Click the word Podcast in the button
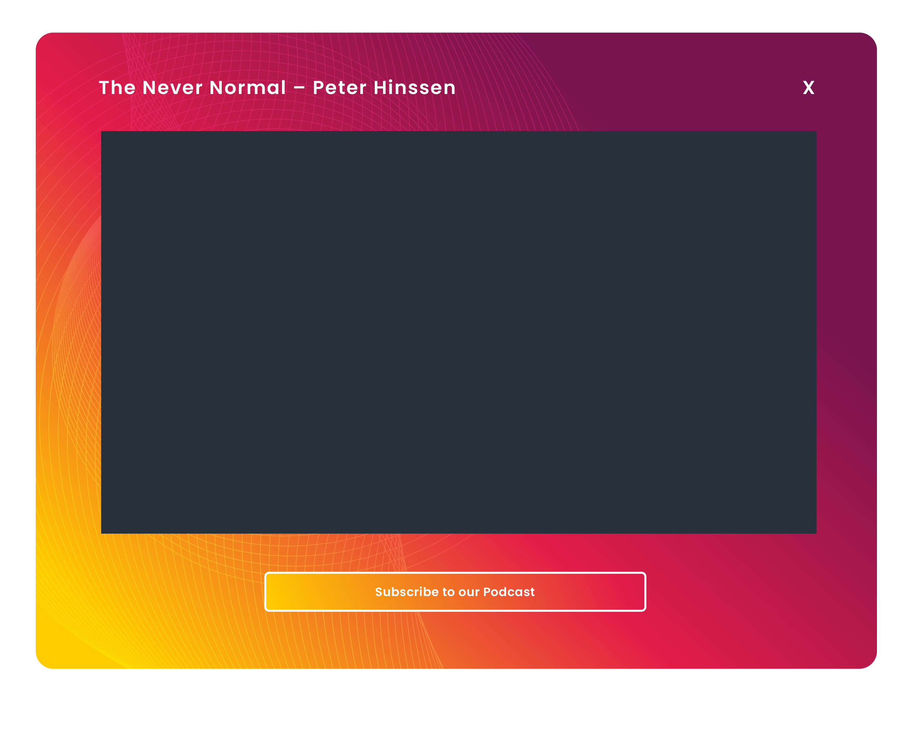The width and height of the screenshot is (913, 730). coord(509,592)
